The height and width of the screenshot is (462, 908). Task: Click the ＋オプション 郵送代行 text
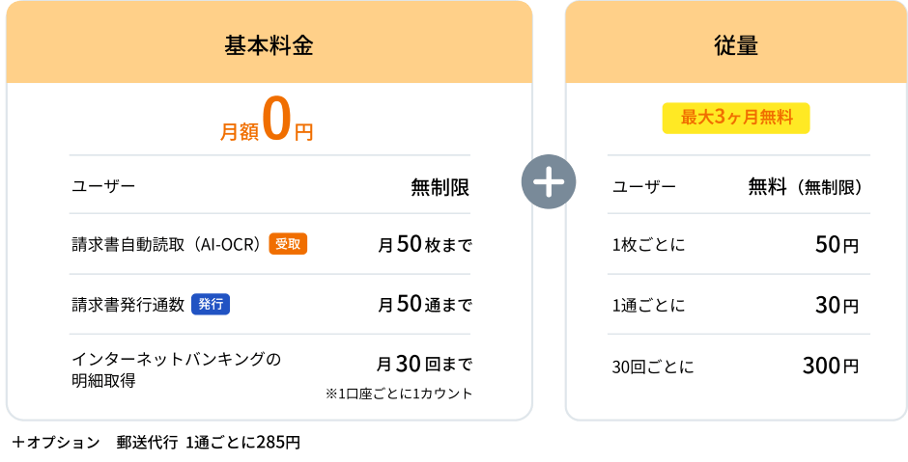tap(95, 443)
